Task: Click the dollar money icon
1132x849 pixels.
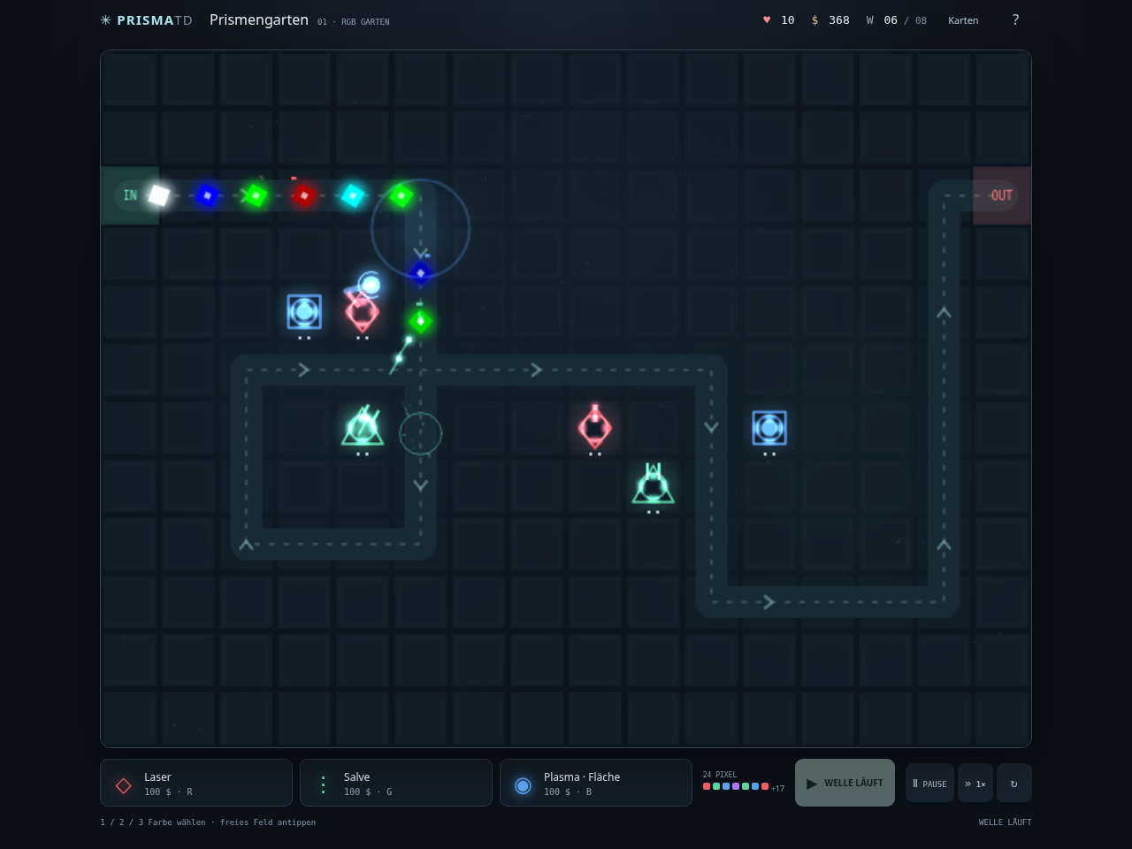Action: (x=815, y=20)
